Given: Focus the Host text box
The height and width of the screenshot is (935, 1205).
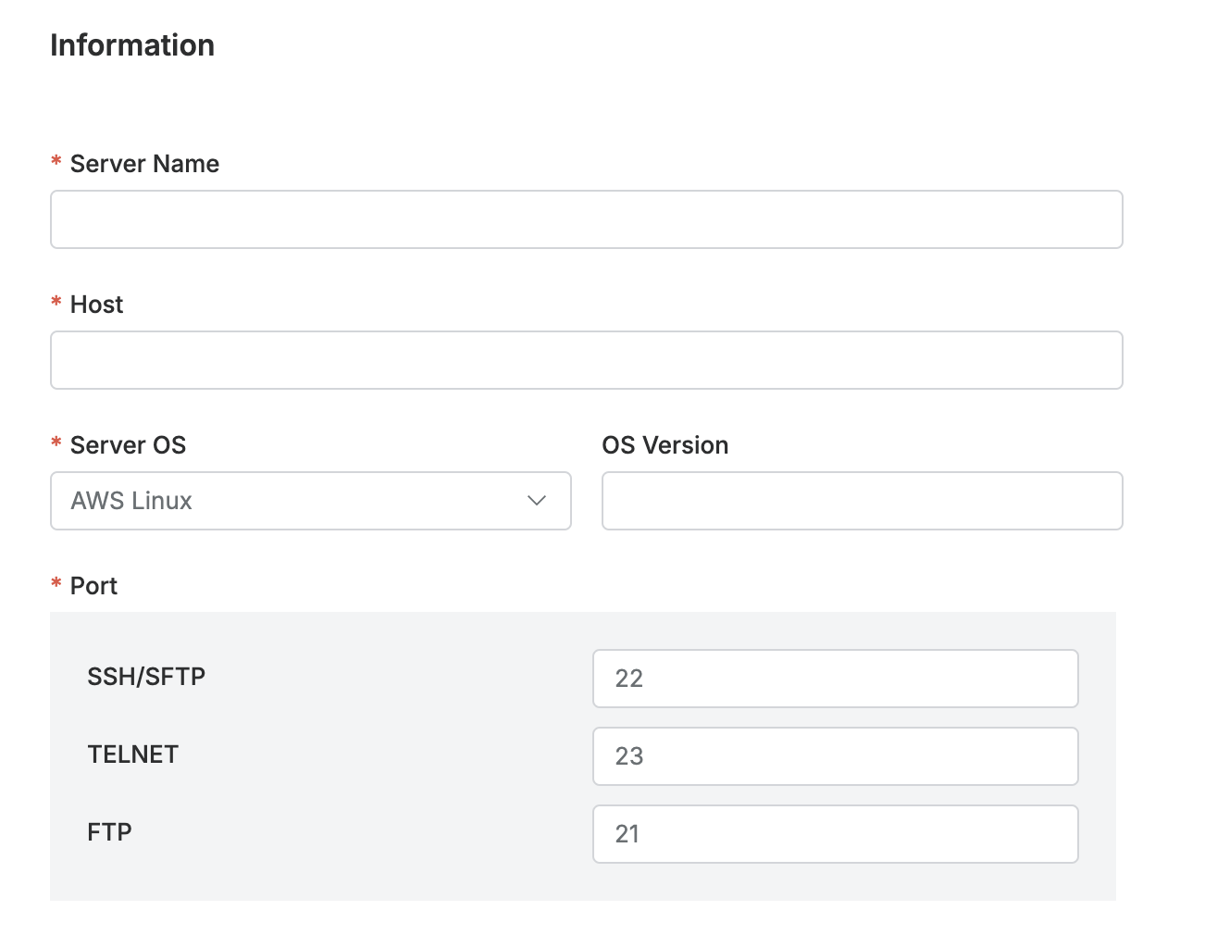Looking at the screenshot, I should [586, 360].
